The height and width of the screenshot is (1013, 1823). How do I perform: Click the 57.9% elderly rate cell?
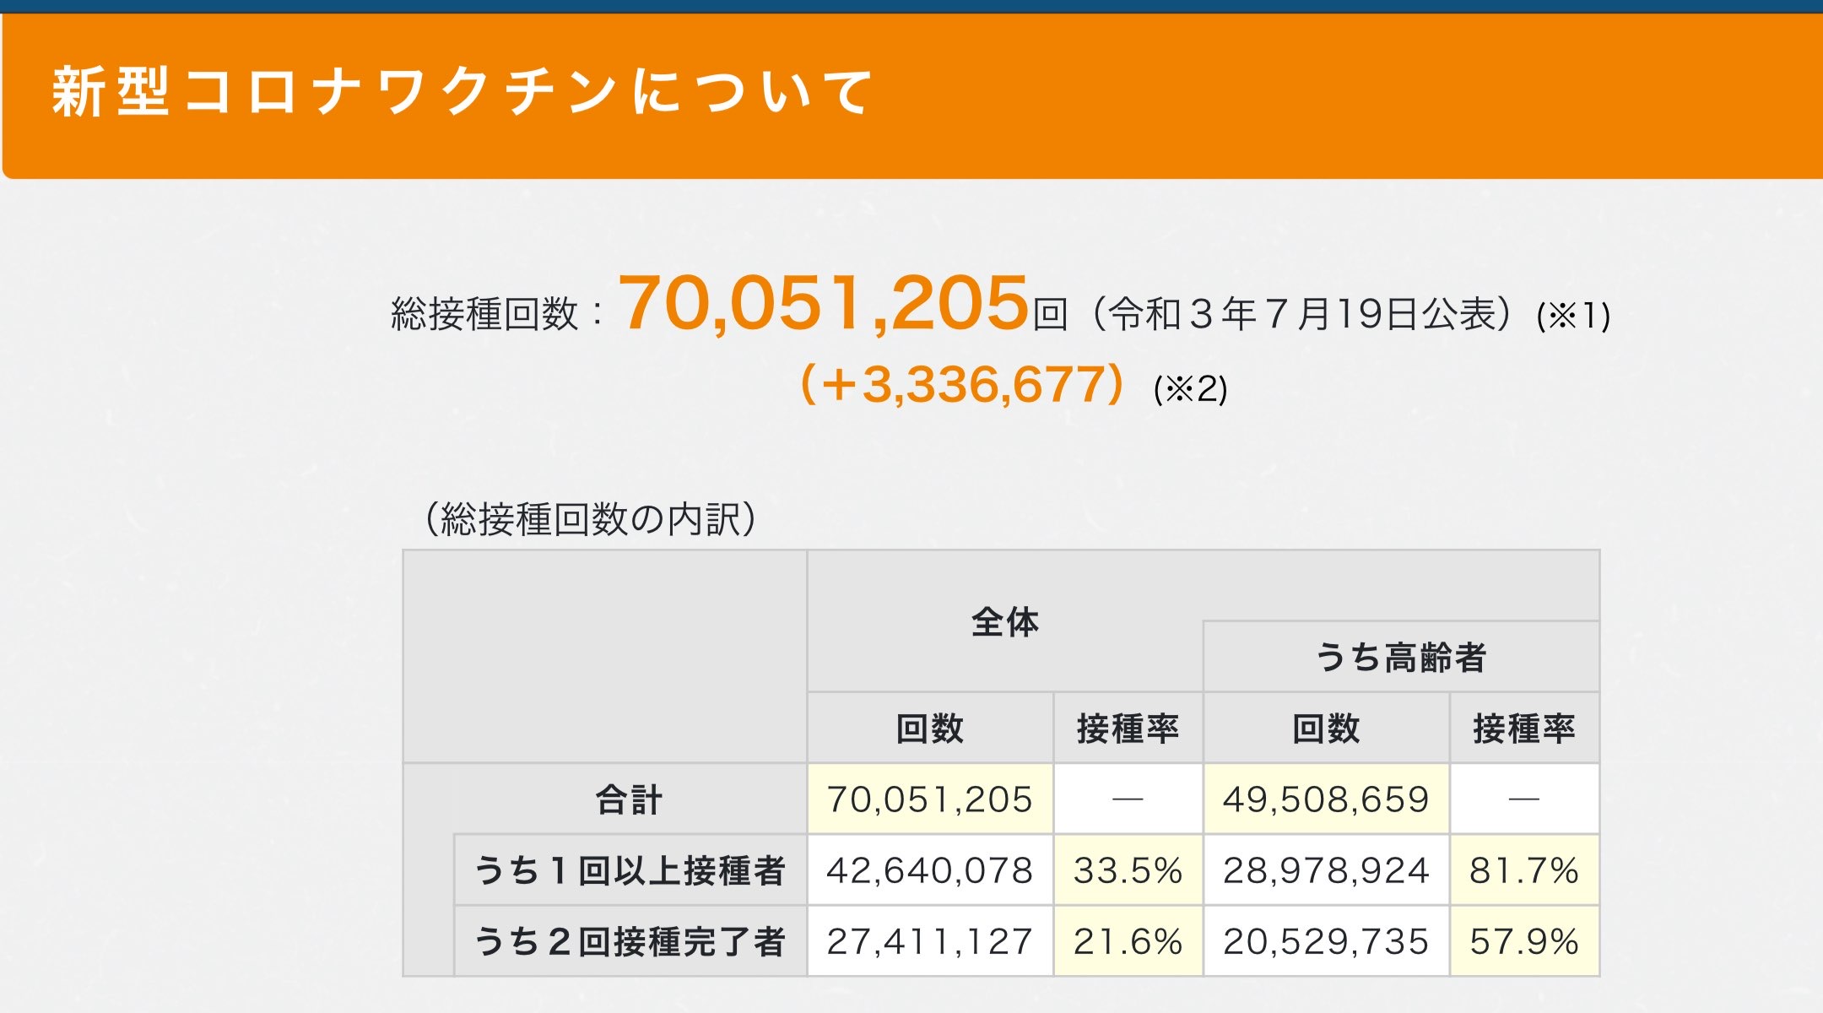click(1523, 941)
